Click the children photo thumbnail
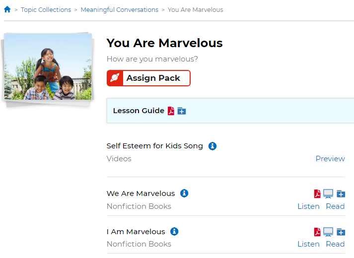Viewport: 354px width, 258px height. 48,67
